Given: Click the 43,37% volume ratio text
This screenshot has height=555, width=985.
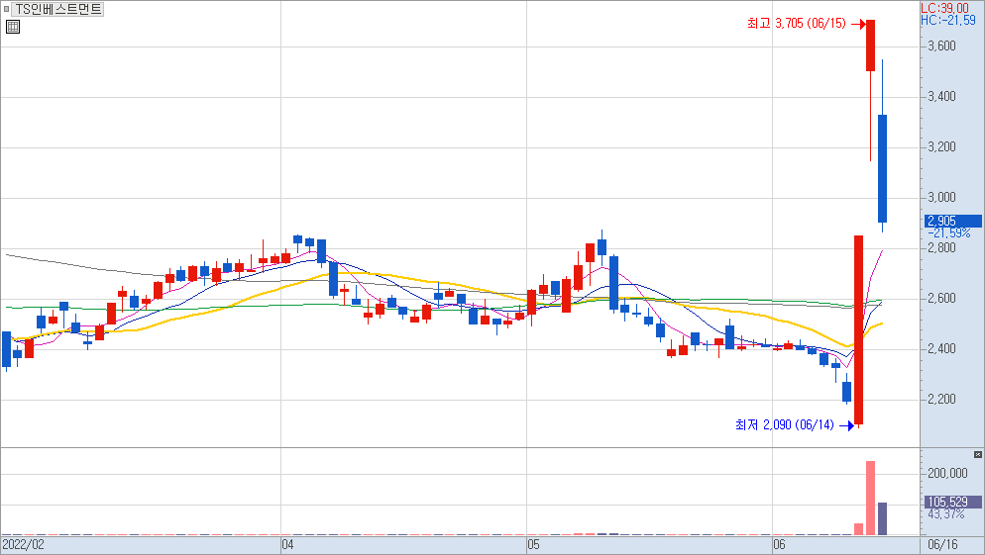Looking at the screenshot, I should coord(946,514).
